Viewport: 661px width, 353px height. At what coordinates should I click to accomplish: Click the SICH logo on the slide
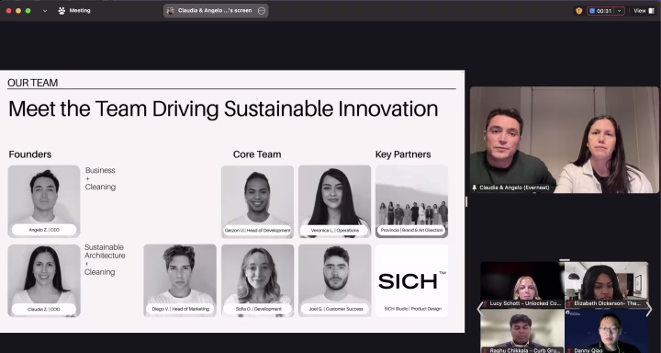tap(412, 280)
